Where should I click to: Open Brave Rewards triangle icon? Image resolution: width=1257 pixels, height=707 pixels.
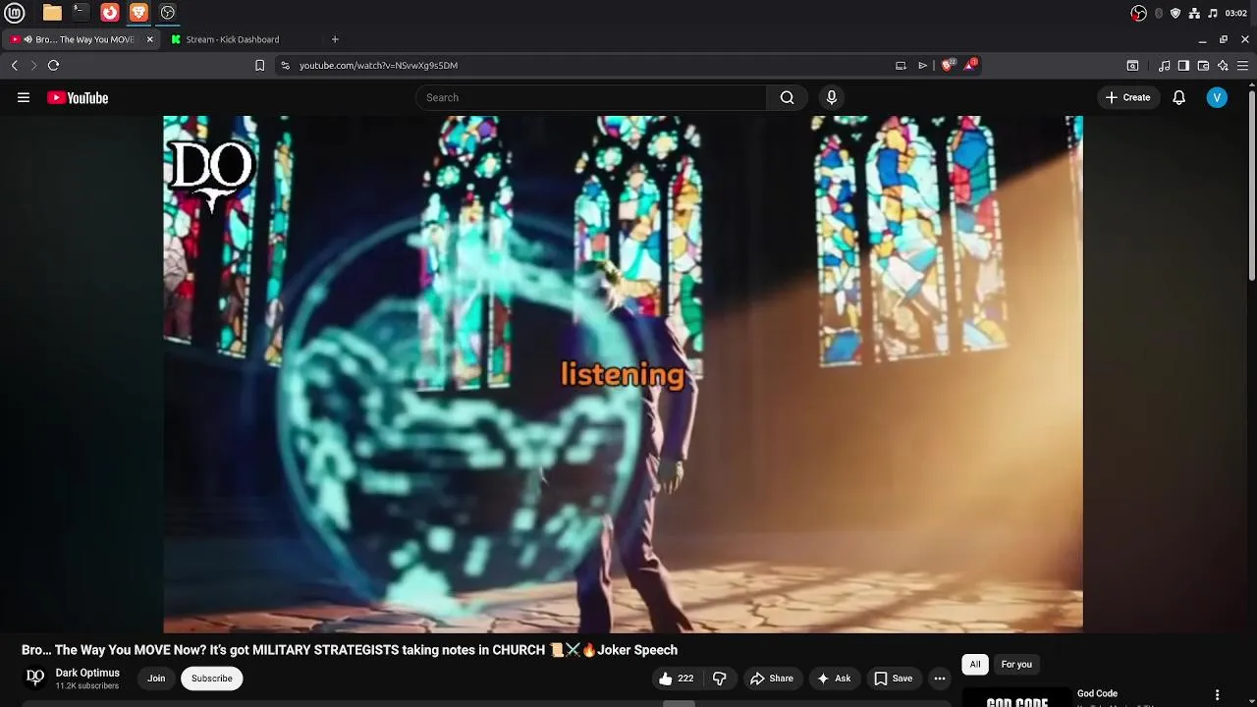click(x=970, y=65)
